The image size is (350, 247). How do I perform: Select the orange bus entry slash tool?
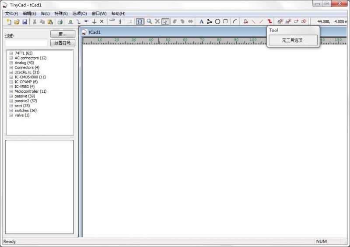[261, 22]
